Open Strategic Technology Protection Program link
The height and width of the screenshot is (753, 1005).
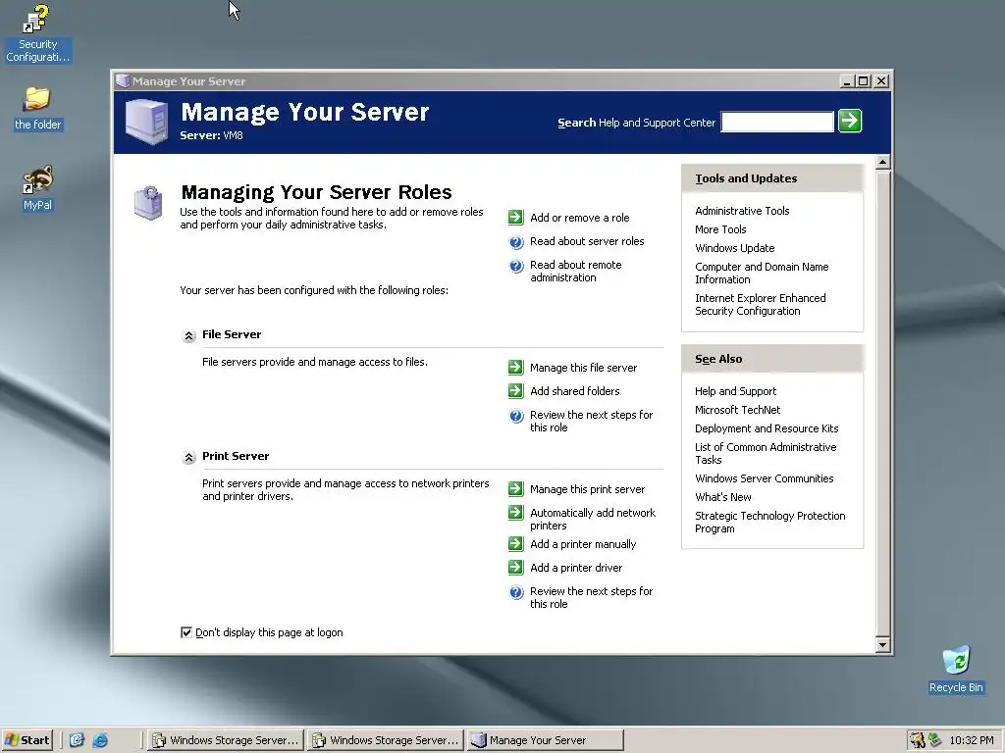coord(769,522)
